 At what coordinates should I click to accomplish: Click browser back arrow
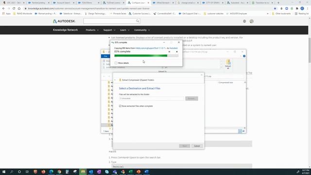coord(3,9)
